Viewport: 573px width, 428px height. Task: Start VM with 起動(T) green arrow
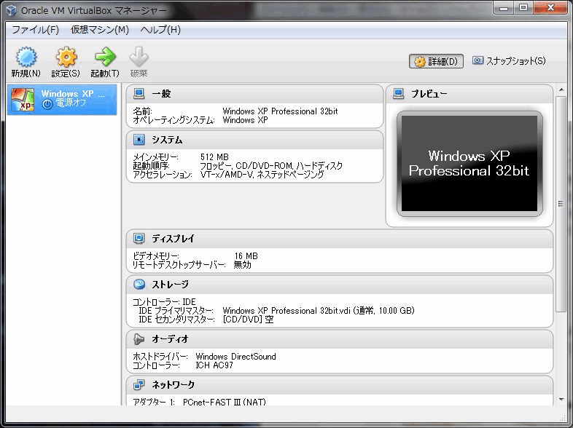[105, 57]
